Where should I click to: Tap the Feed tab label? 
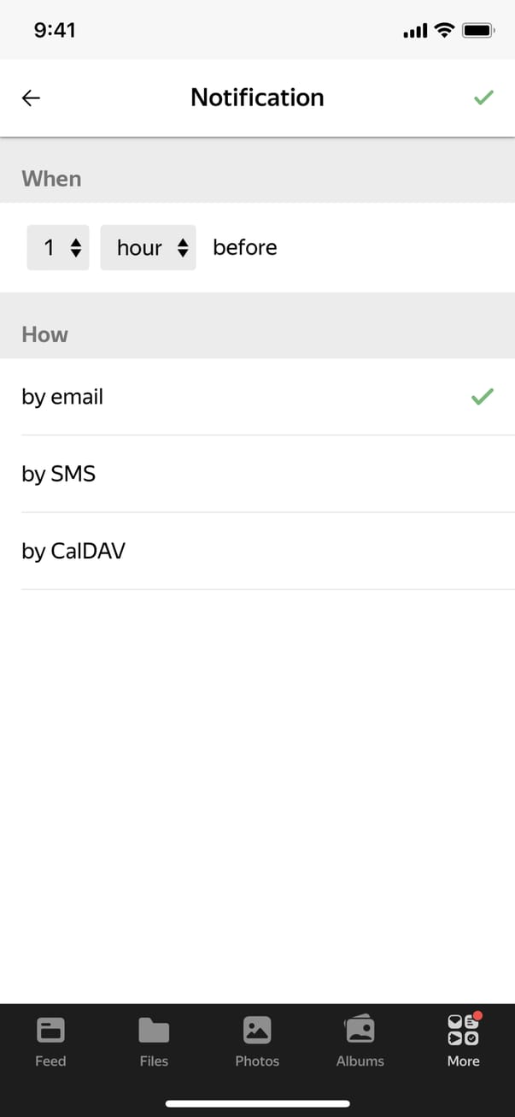[50, 1061]
